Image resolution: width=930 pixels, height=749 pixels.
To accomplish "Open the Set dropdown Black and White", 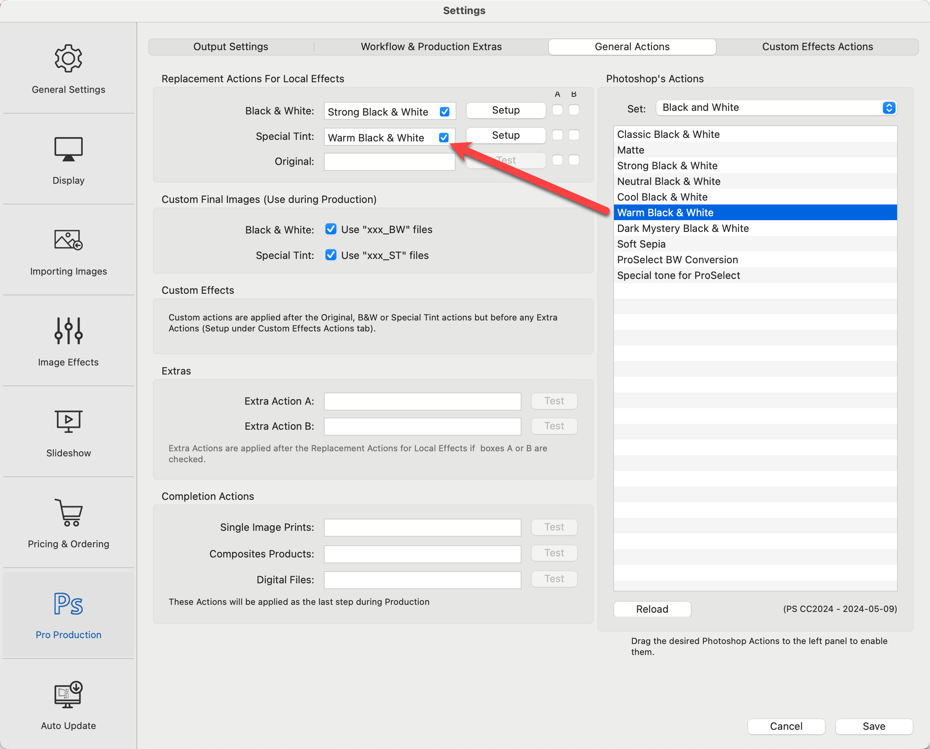I will pyautogui.click(x=776, y=108).
